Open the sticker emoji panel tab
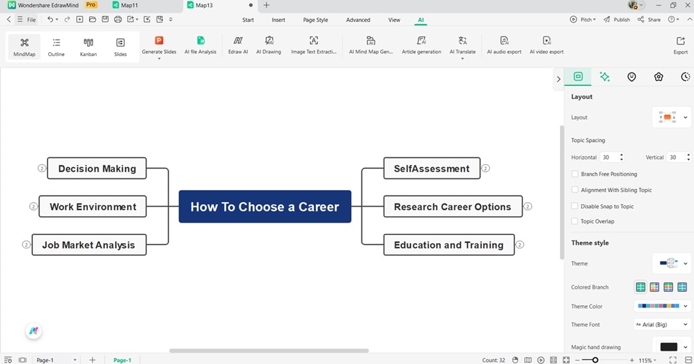Screen dimensions: 694x364 coord(632,77)
